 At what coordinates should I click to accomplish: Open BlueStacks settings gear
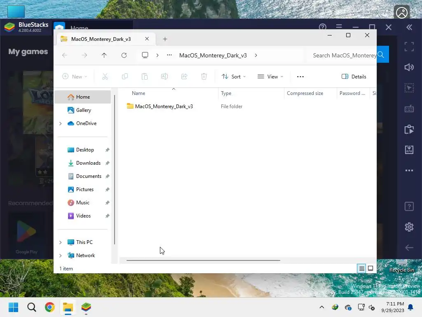click(409, 227)
